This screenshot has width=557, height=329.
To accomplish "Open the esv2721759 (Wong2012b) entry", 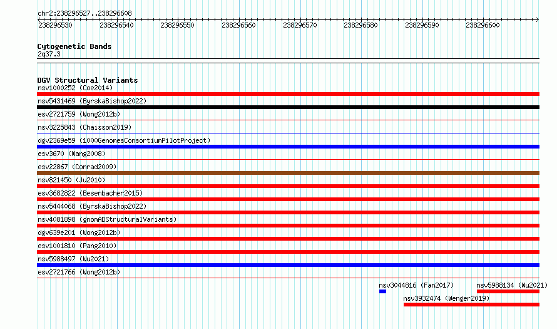I will point(79,114).
